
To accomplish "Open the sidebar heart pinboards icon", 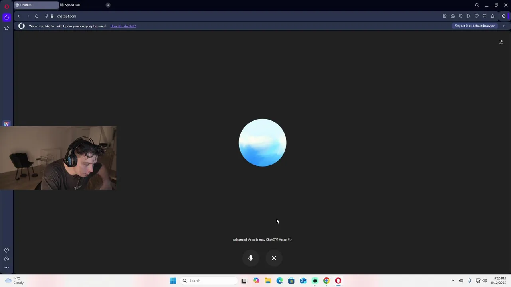I will [6, 250].
